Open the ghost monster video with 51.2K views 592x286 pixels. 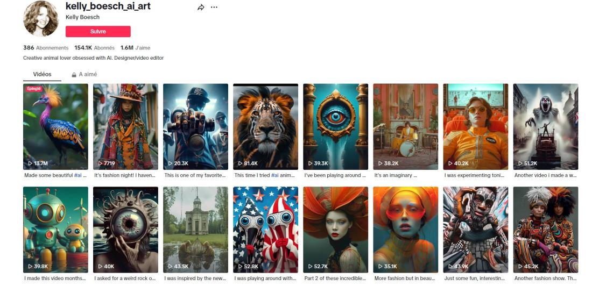(546, 127)
